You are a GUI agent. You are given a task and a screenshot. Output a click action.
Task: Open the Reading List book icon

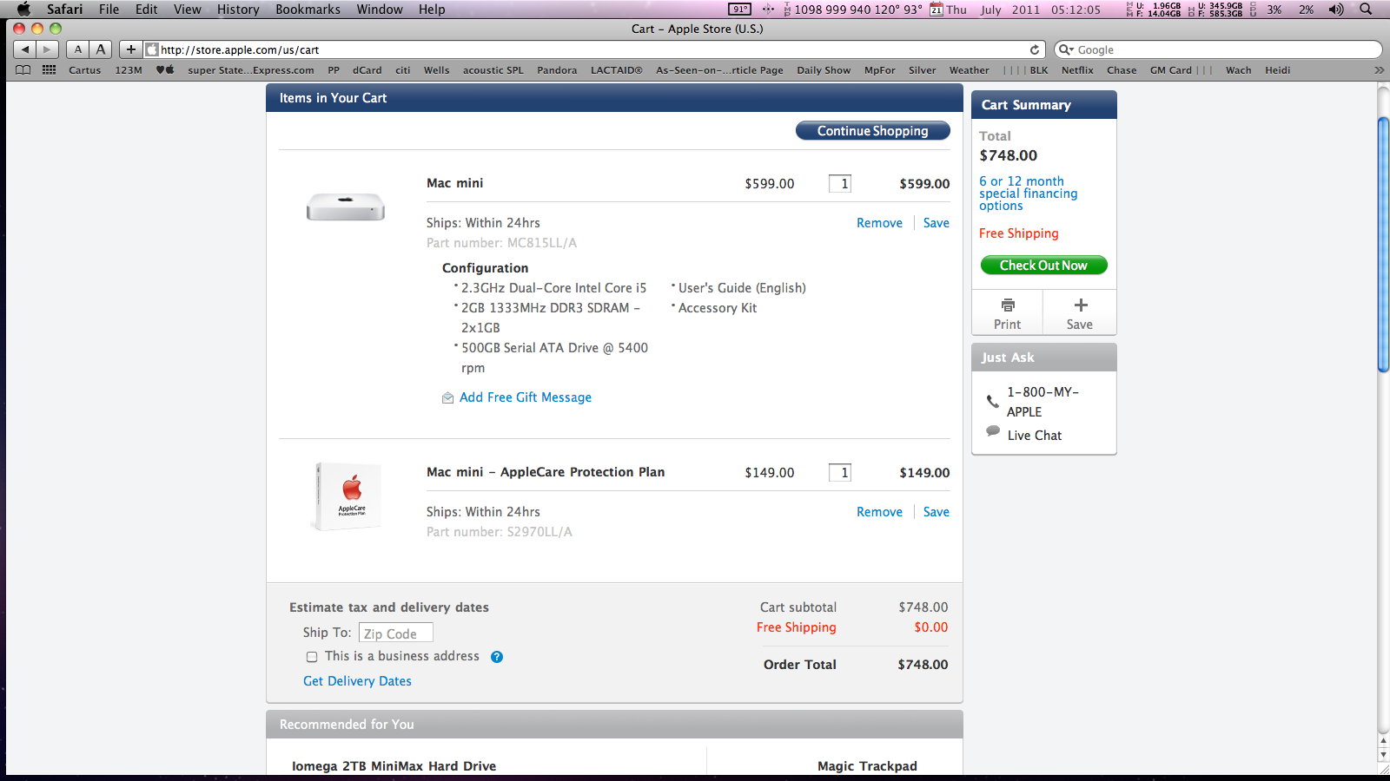(x=23, y=70)
